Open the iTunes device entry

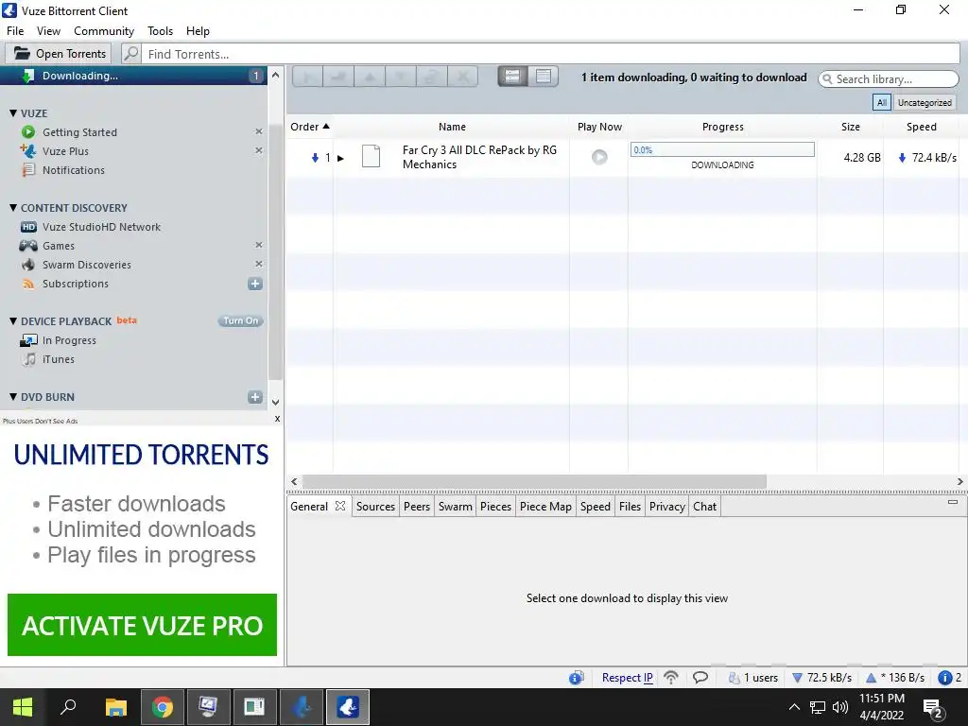[x=58, y=358]
